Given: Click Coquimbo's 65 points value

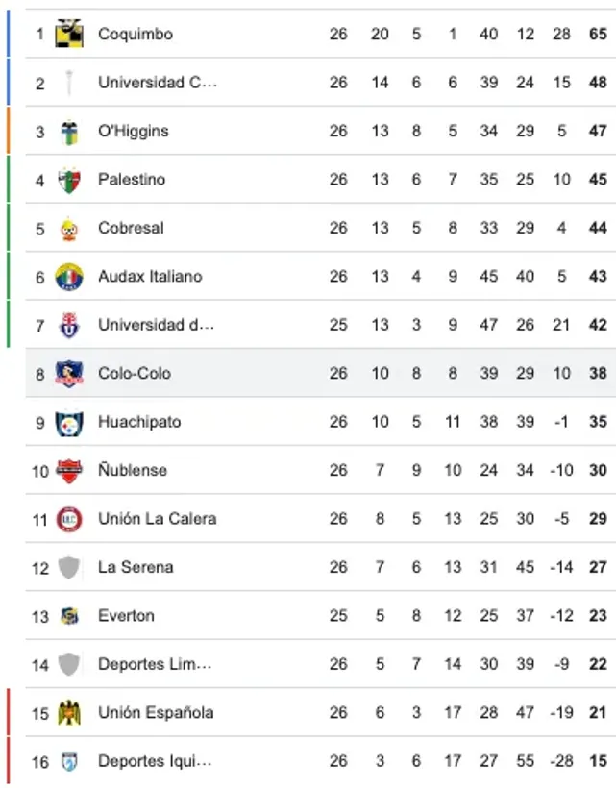Looking at the screenshot, I should click(x=598, y=33).
